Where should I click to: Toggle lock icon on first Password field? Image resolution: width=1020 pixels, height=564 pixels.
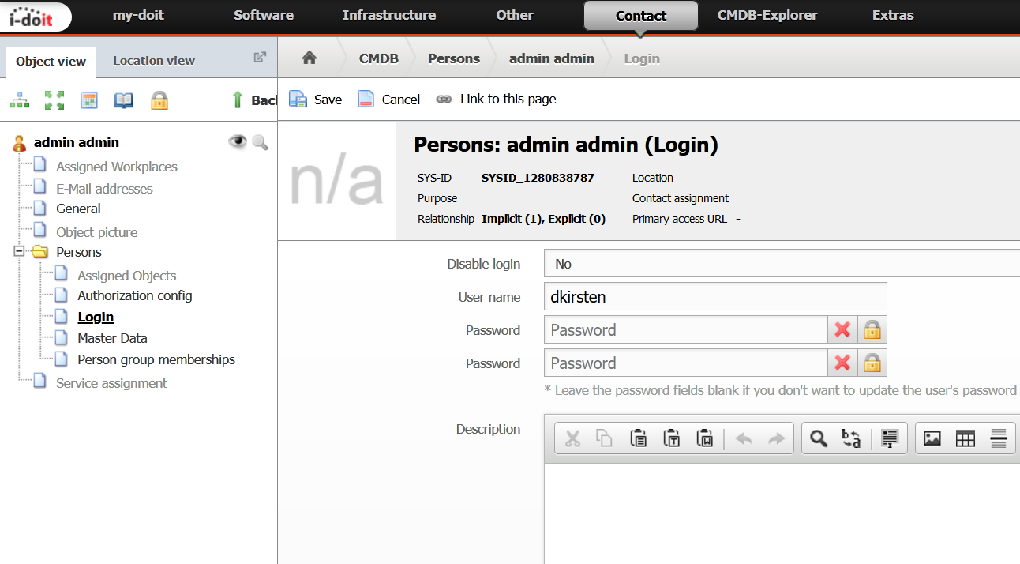872,330
